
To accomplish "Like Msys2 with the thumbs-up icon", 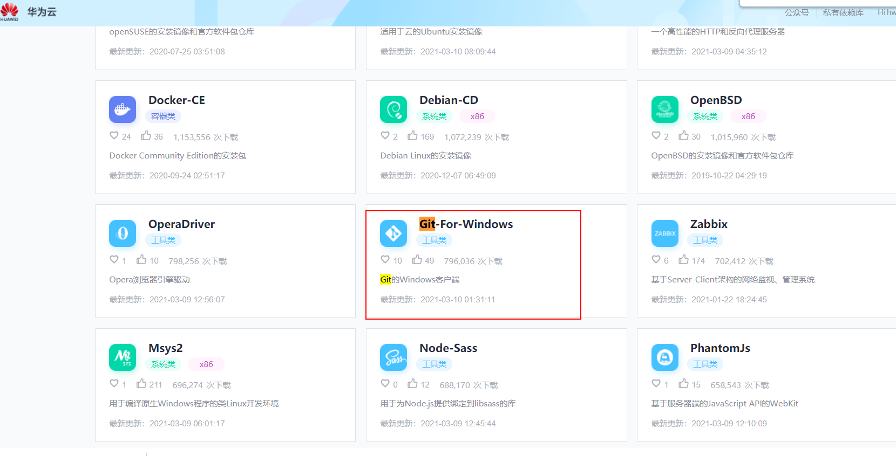I will pyautogui.click(x=141, y=384).
